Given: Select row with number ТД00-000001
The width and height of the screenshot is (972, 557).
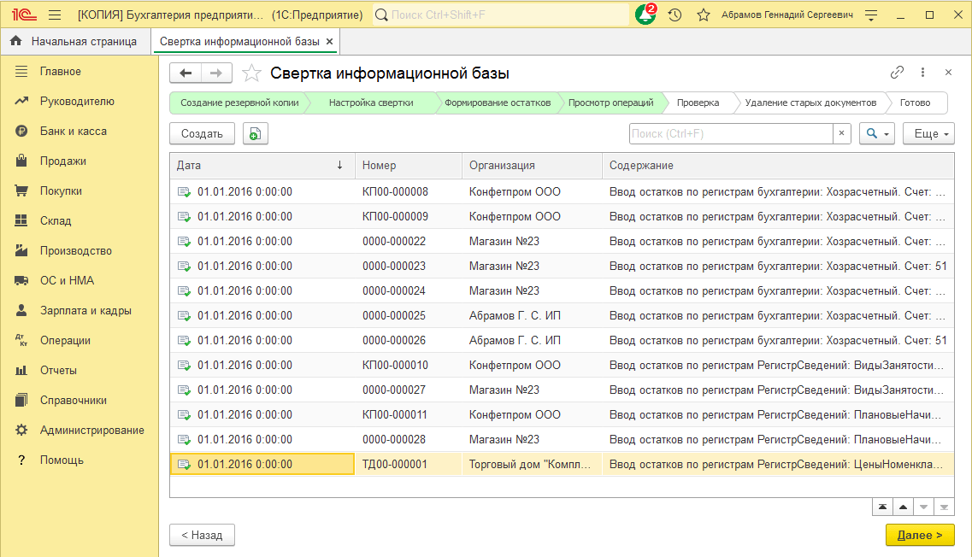Looking at the screenshot, I should (x=562, y=465).
